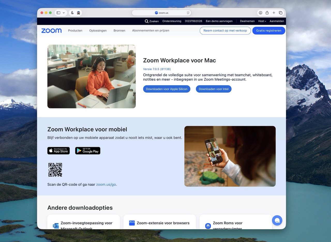Viewport: 331px width, 242px height.
Task: Click the Zoeken magnifier icon
Action: (x=147, y=21)
